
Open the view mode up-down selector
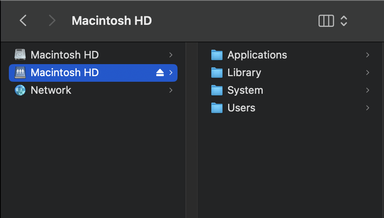344,21
